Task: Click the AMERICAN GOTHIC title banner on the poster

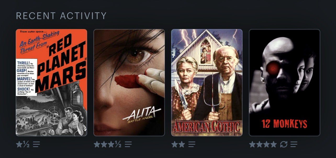Action: [206, 127]
